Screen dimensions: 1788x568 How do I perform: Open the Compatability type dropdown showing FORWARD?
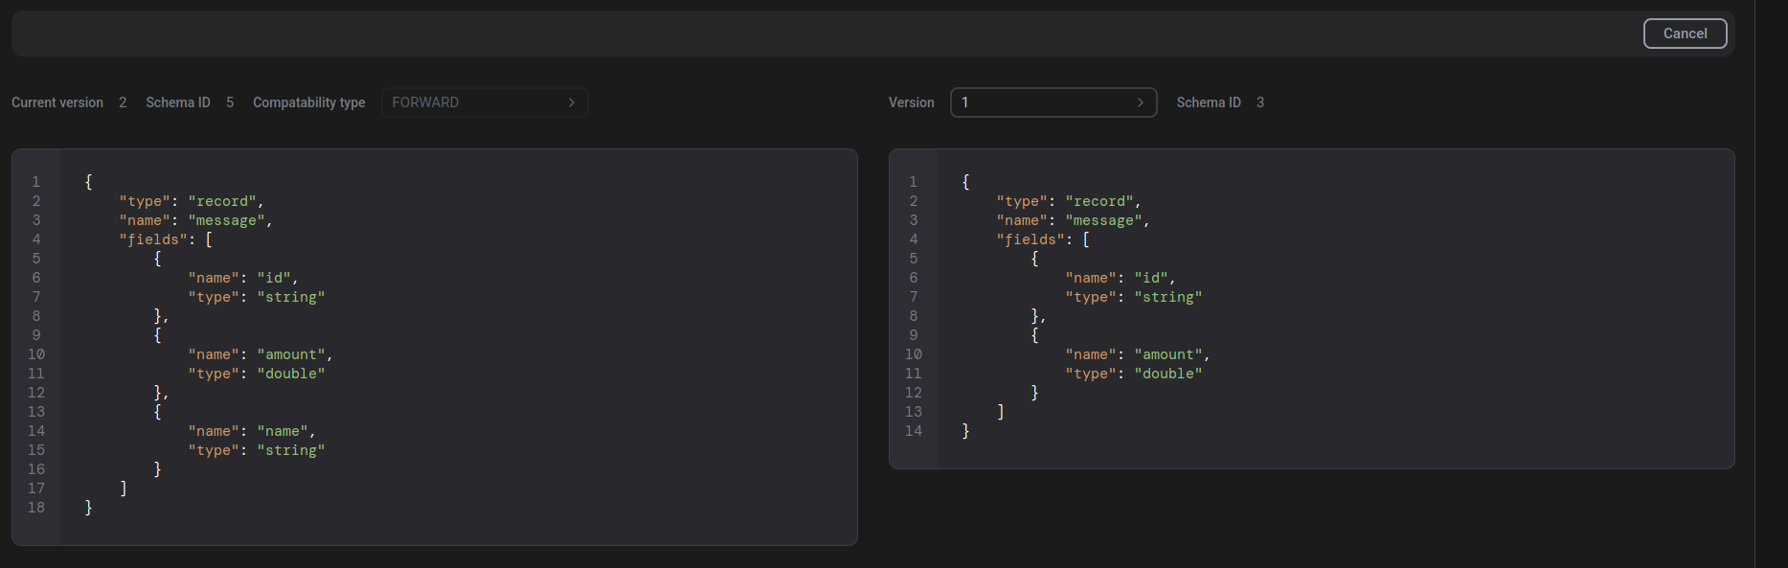[x=485, y=102]
